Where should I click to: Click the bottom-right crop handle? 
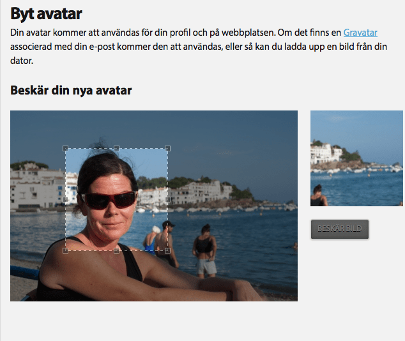coord(167,251)
